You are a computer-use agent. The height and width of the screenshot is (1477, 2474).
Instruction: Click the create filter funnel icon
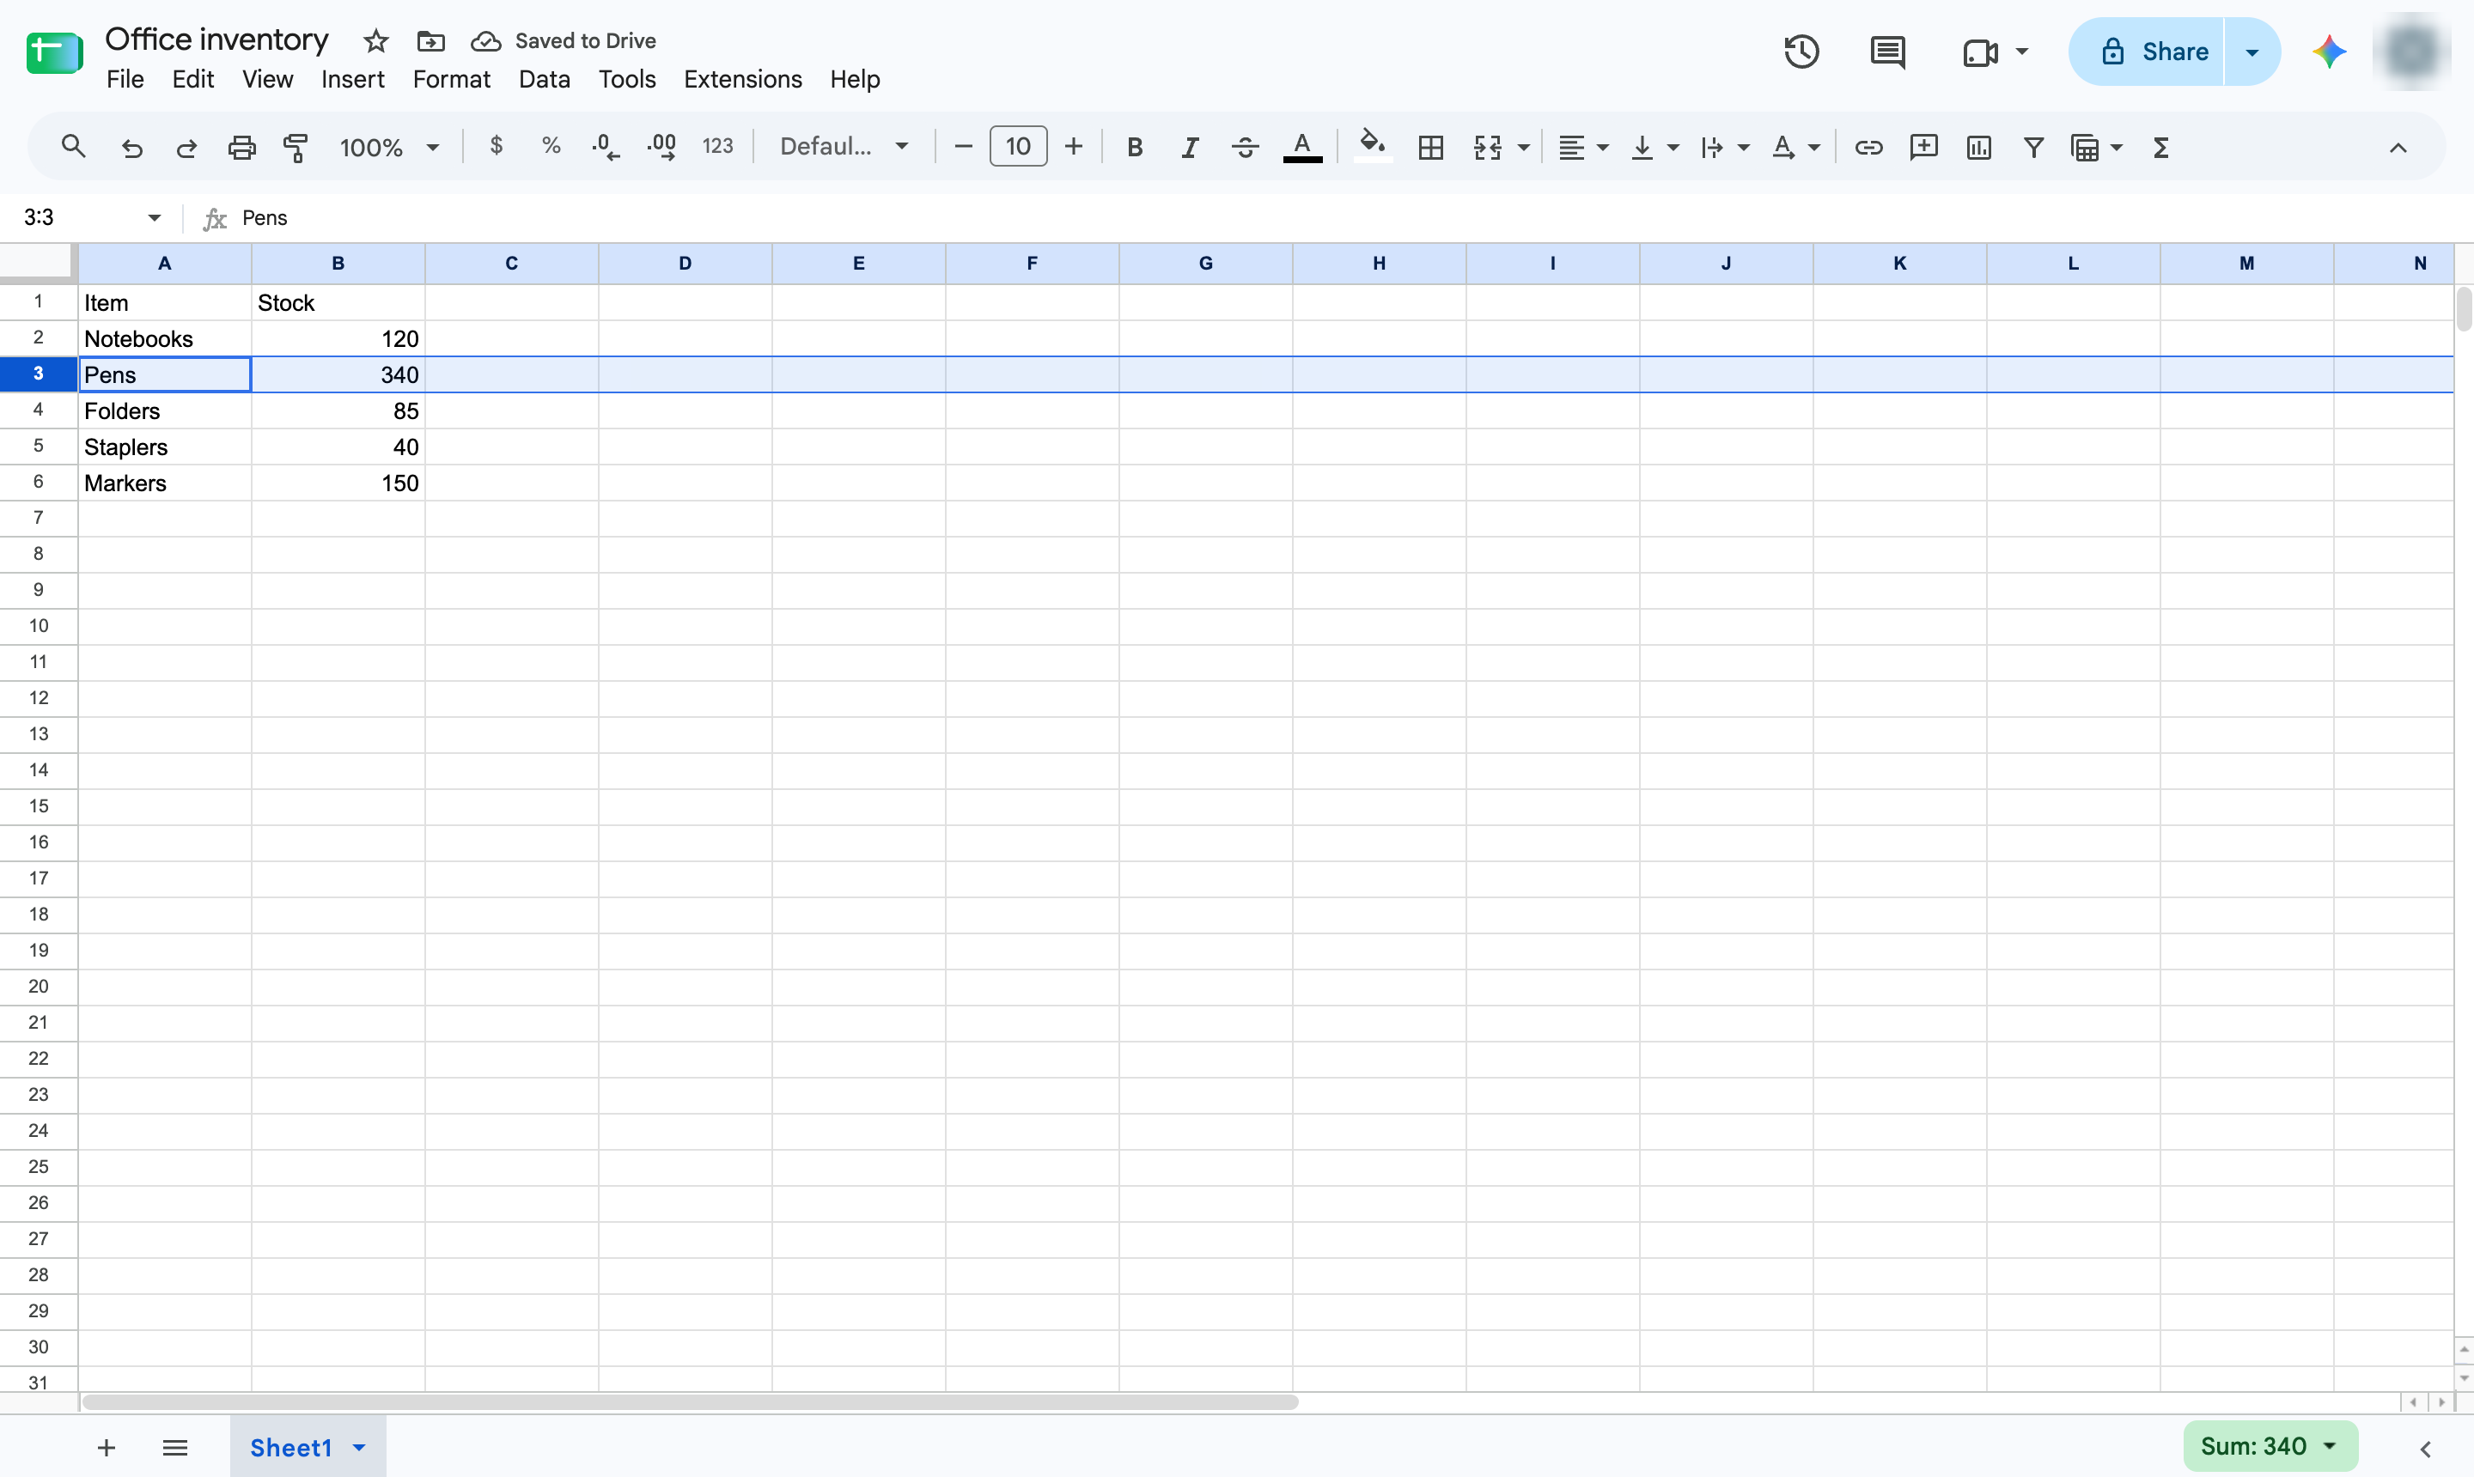tap(2033, 148)
